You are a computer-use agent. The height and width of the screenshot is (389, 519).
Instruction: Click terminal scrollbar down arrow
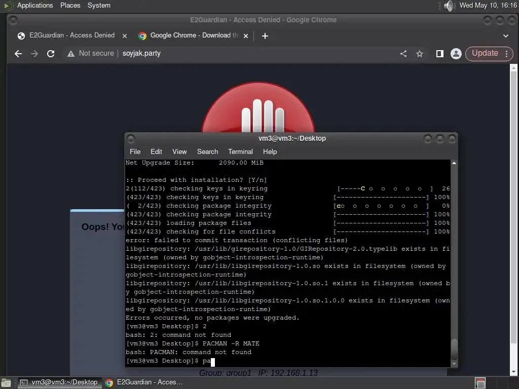pos(454,364)
